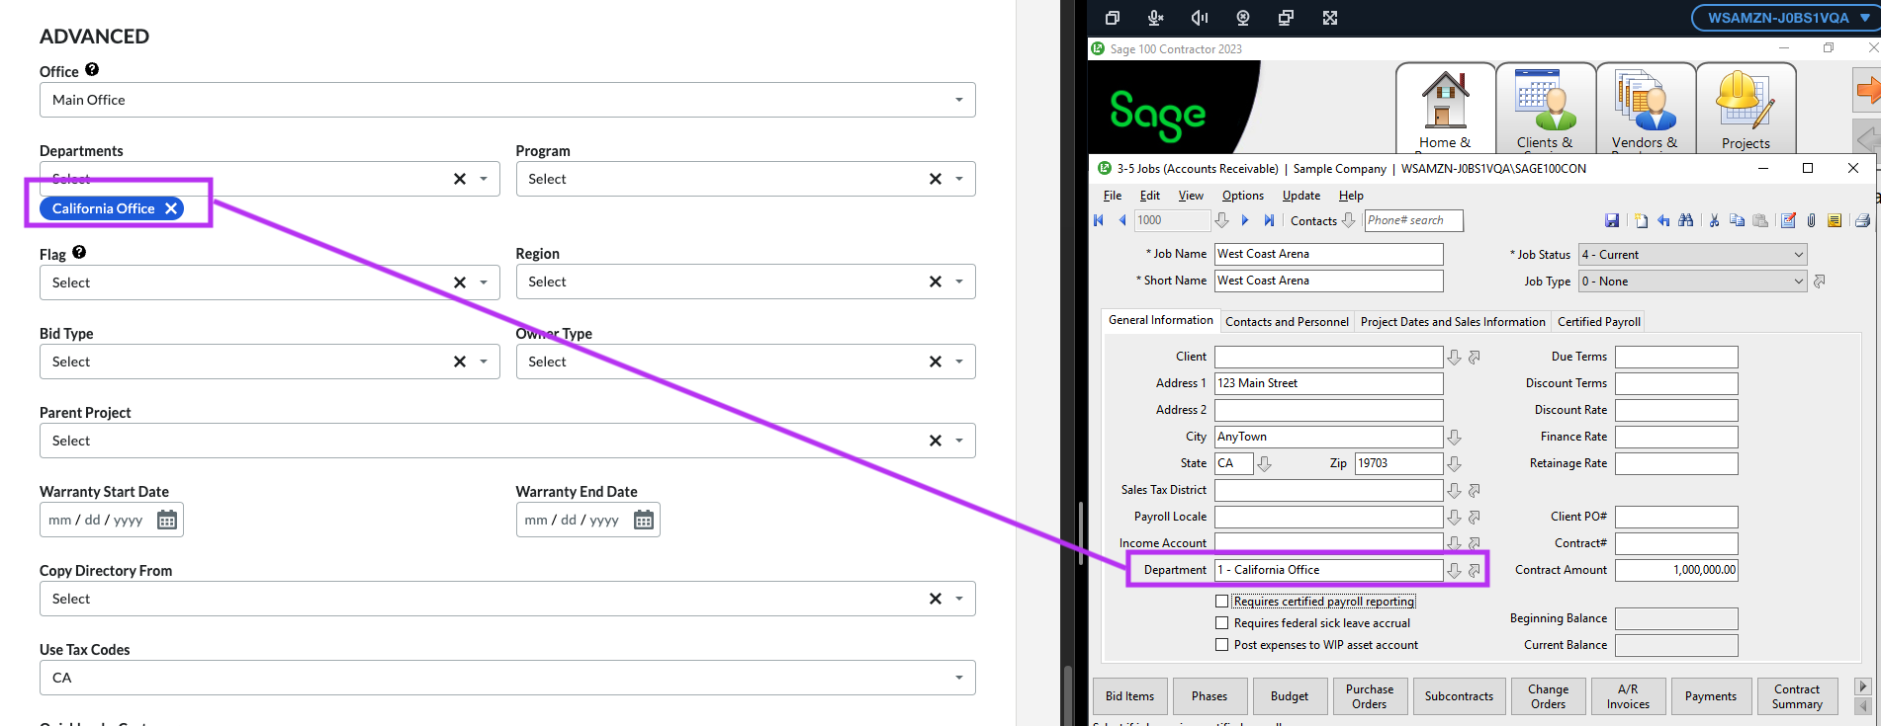This screenshot has width=1881, height=726.
Task: Click the full screen expand icon
Action: [1330, 18]
